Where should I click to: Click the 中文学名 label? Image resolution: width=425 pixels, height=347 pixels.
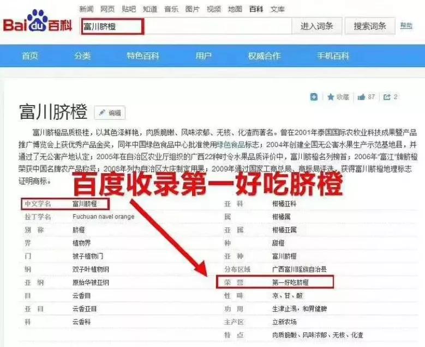(x=38, y=204)
